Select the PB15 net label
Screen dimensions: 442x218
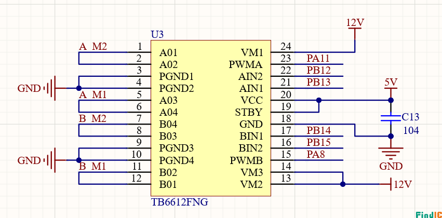click(x=318, y=143)
